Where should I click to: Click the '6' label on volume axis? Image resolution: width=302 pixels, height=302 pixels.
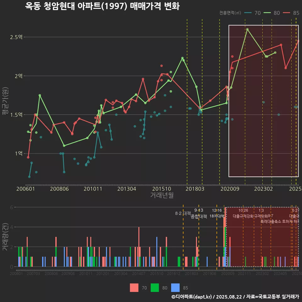[x=12, y=207]
